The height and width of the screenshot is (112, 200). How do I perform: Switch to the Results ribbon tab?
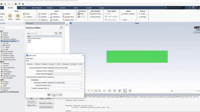[62, 8]
